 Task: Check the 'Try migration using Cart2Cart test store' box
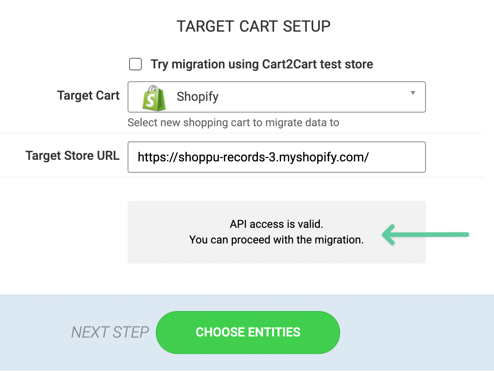tap(135, 64)
